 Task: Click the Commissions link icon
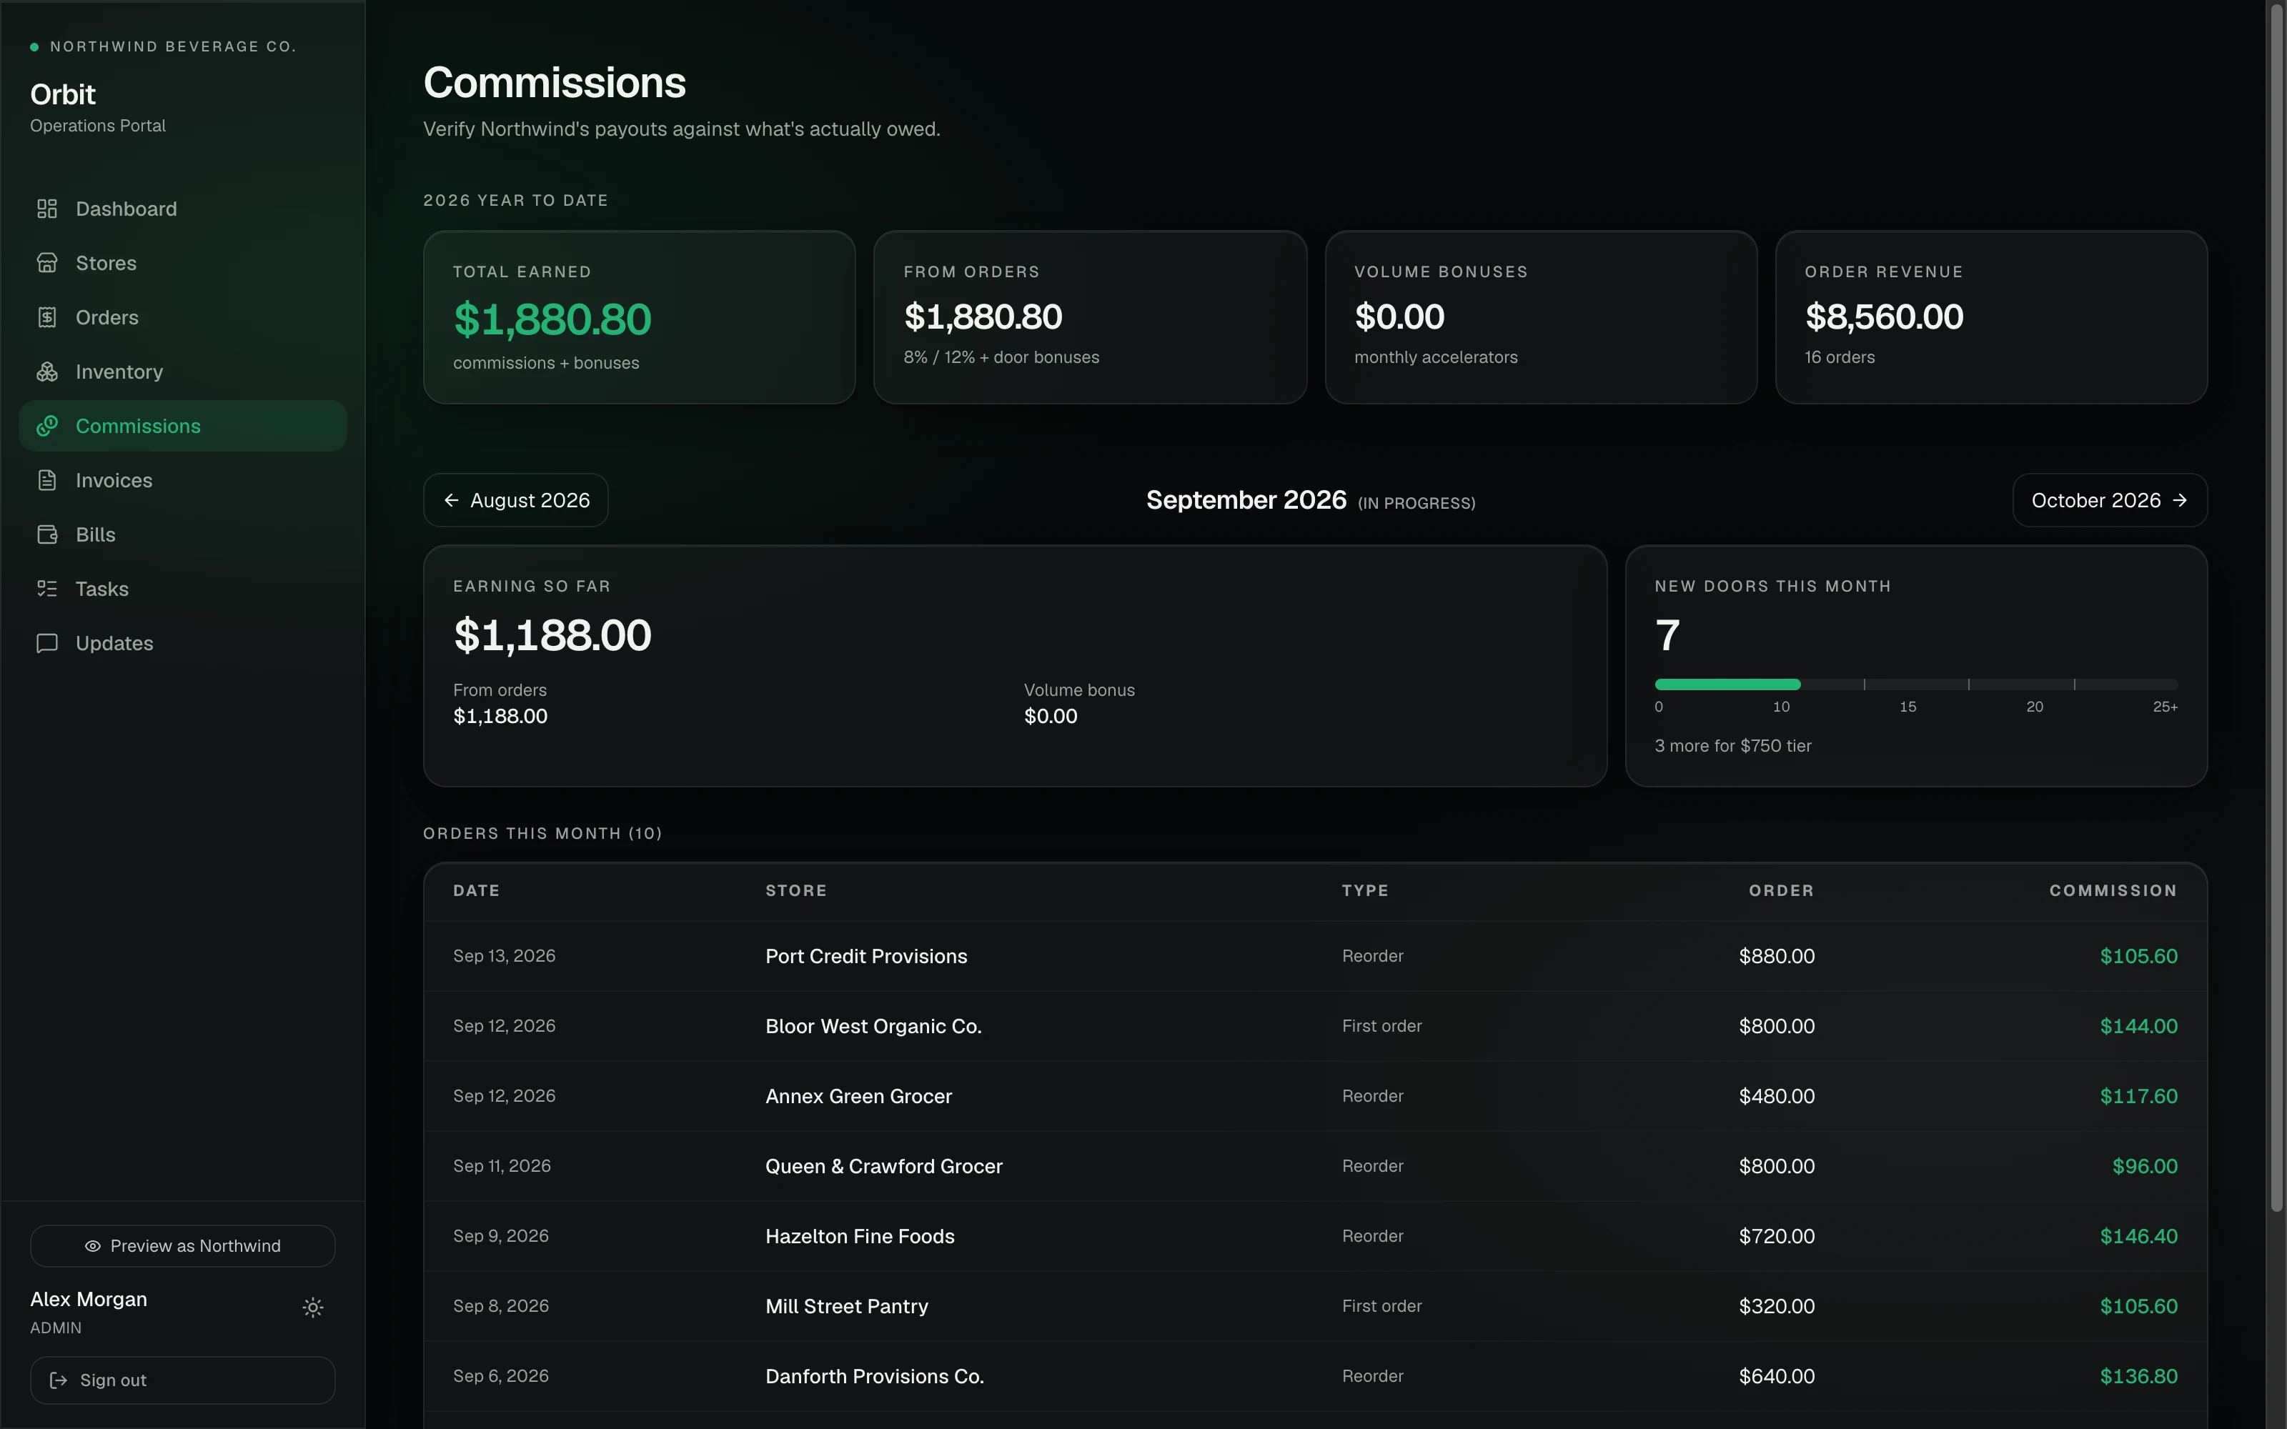(47, 427)
